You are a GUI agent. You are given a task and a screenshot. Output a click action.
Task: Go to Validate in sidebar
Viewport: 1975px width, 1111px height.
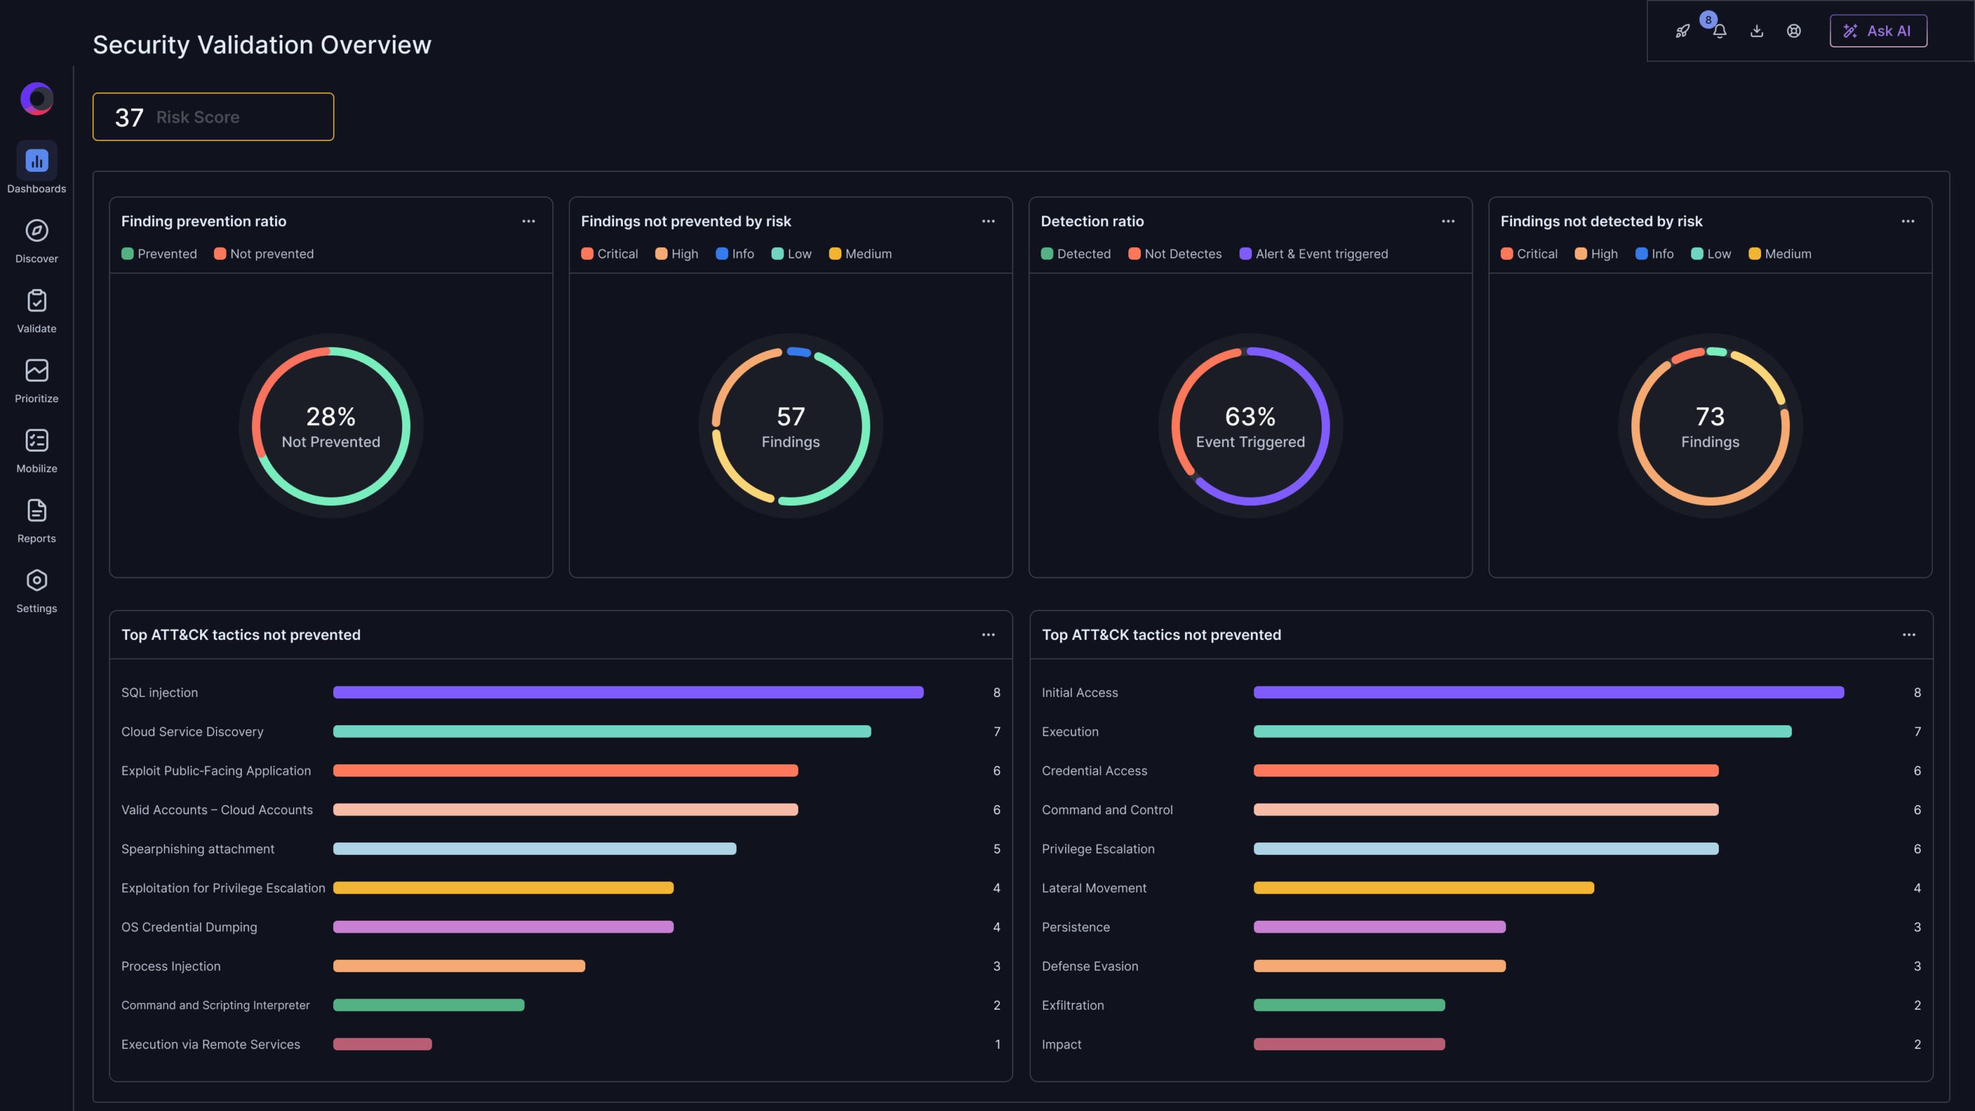tap(37, 301)
